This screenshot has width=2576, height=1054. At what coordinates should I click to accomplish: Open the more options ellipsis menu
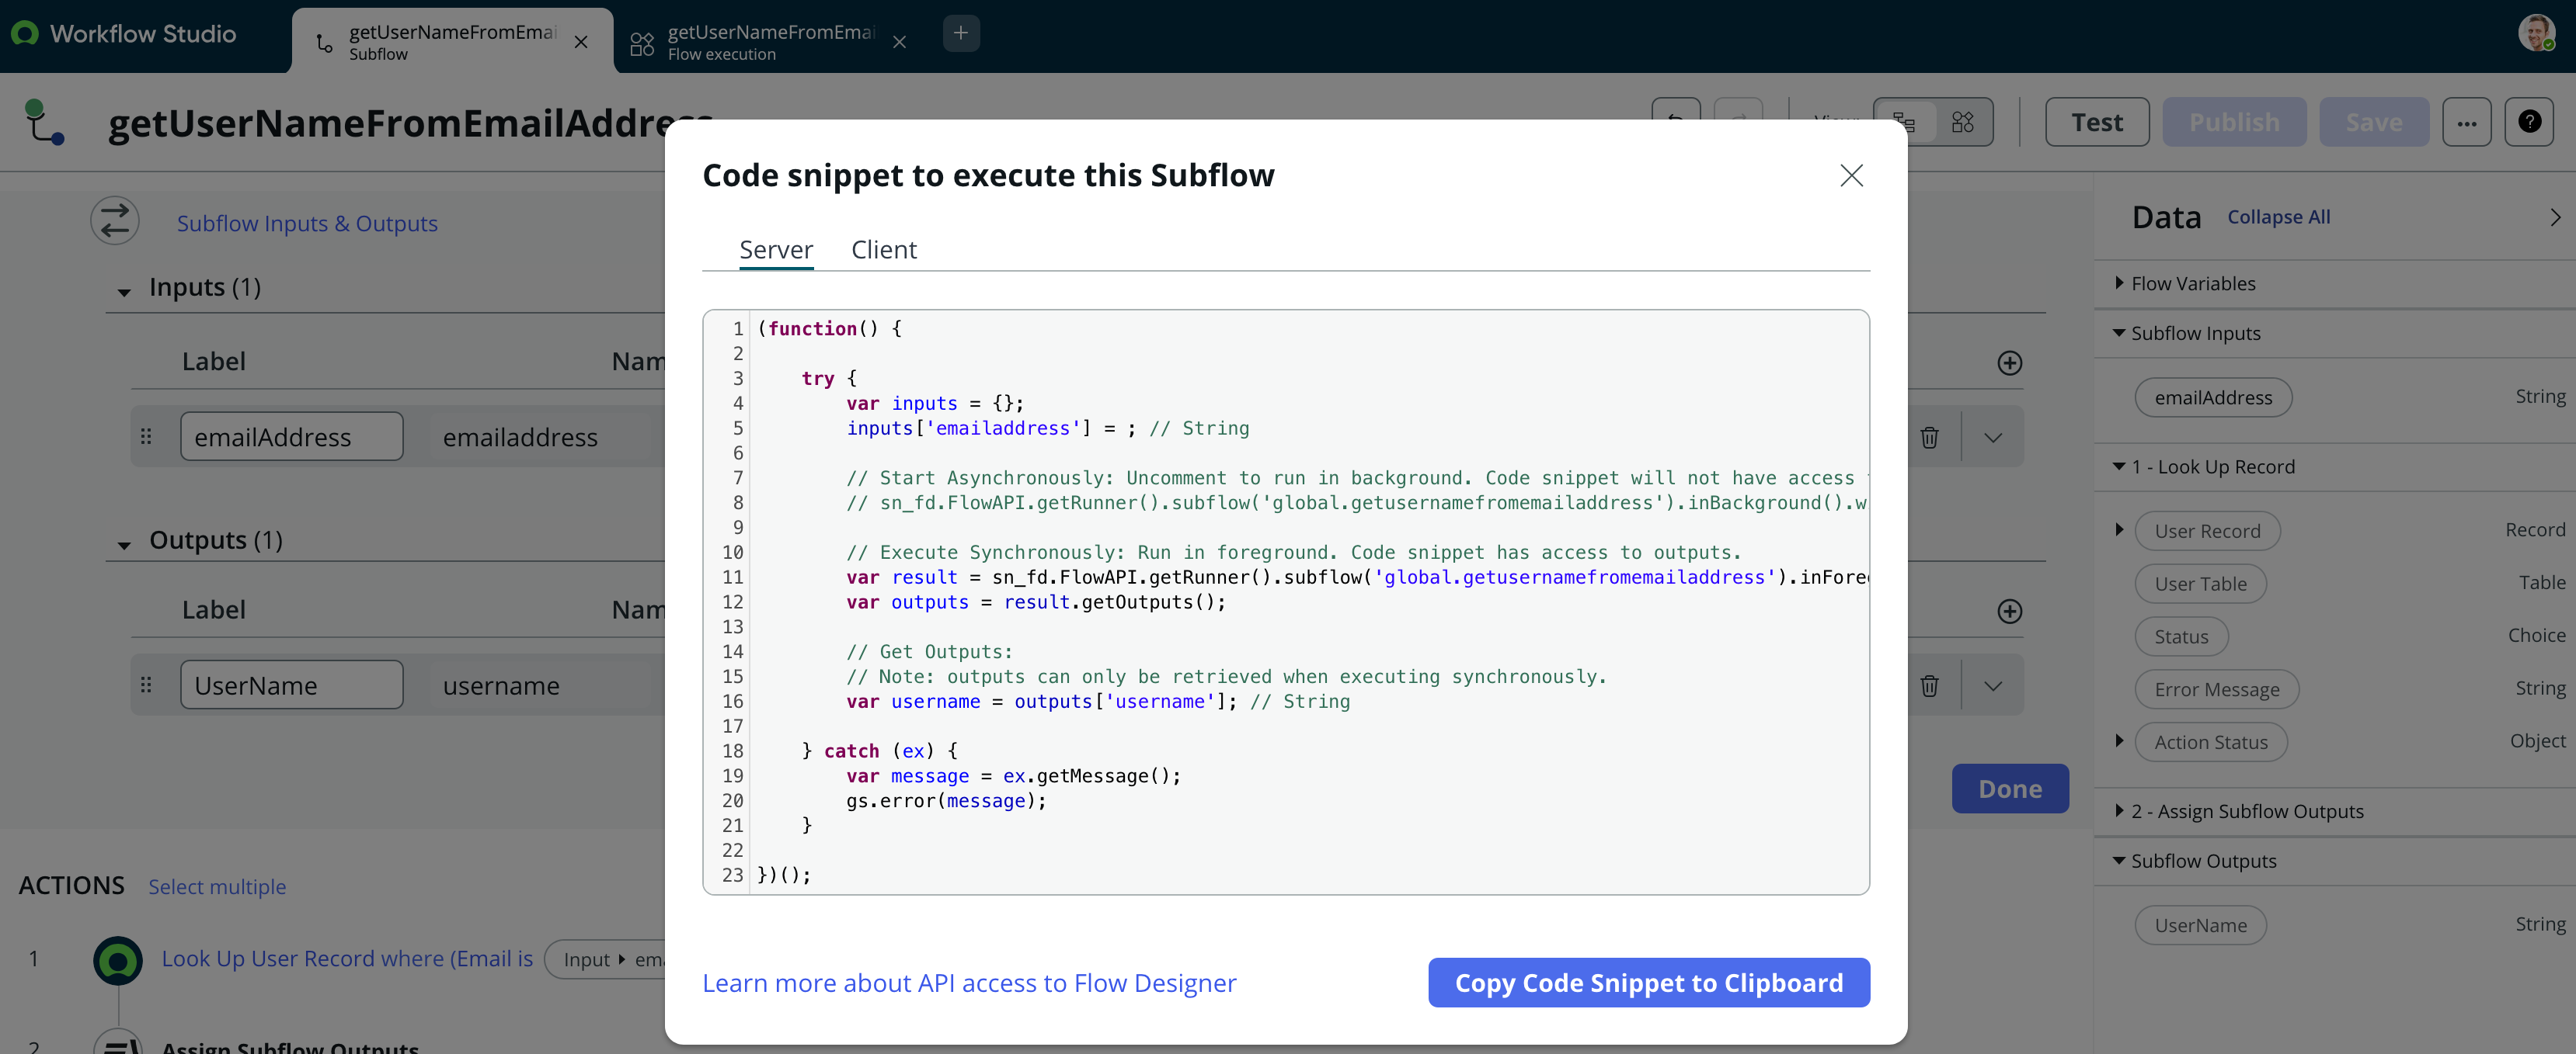click(2466, 122)
